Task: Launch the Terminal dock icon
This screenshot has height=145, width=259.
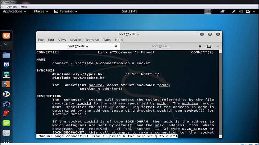Action: click(x=6, y=45)
